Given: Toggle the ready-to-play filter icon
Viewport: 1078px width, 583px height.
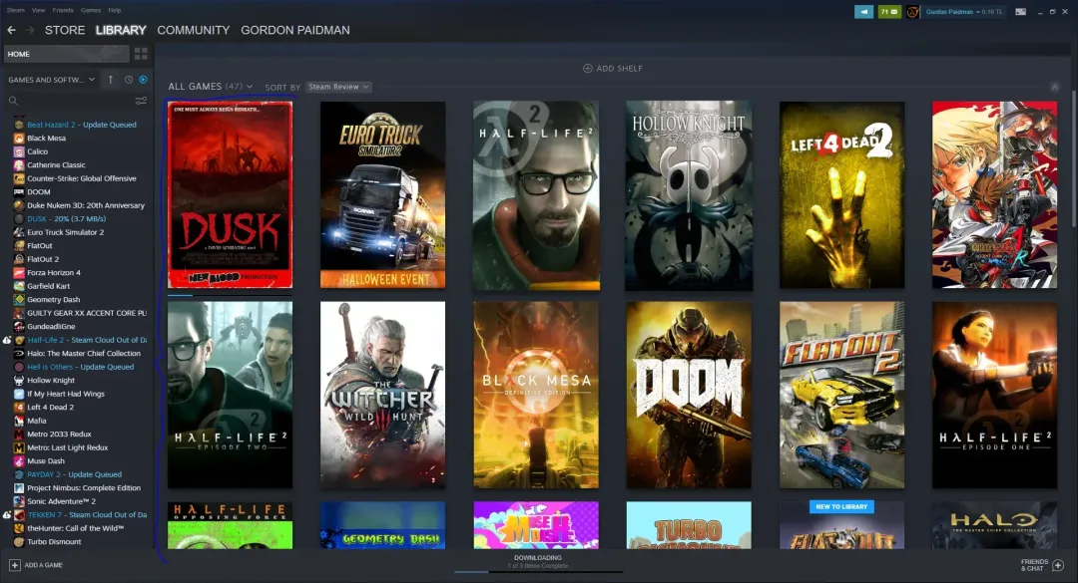Looking at the screenshot, I should point(143,80).
